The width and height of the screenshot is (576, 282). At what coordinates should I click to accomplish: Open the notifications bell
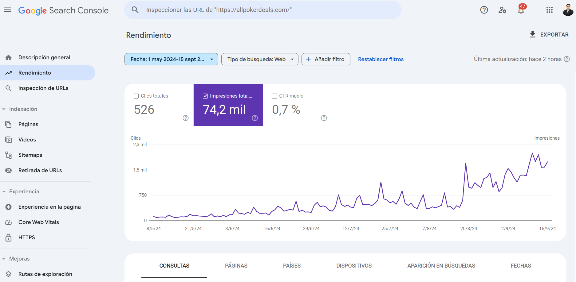[x=521, y=10]
